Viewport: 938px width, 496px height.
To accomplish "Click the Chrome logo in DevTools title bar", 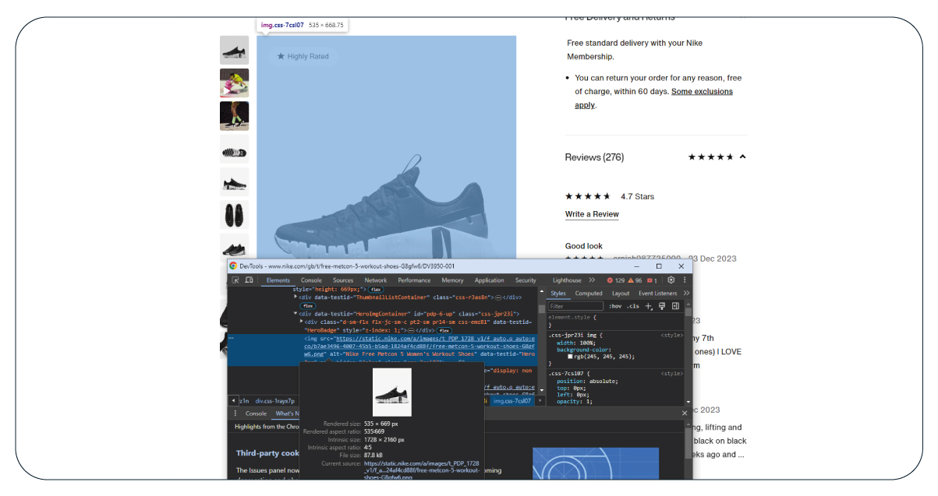I will click(x=233, y=266).
